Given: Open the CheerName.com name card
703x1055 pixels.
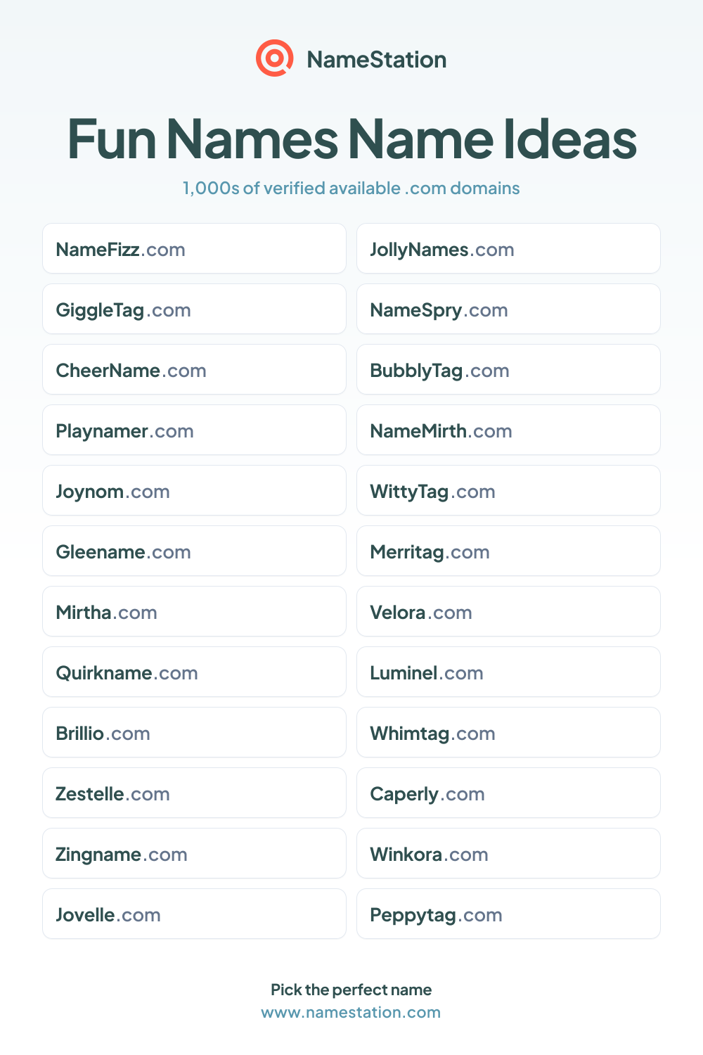Looking at the screenshot, I should pos(194,369).
